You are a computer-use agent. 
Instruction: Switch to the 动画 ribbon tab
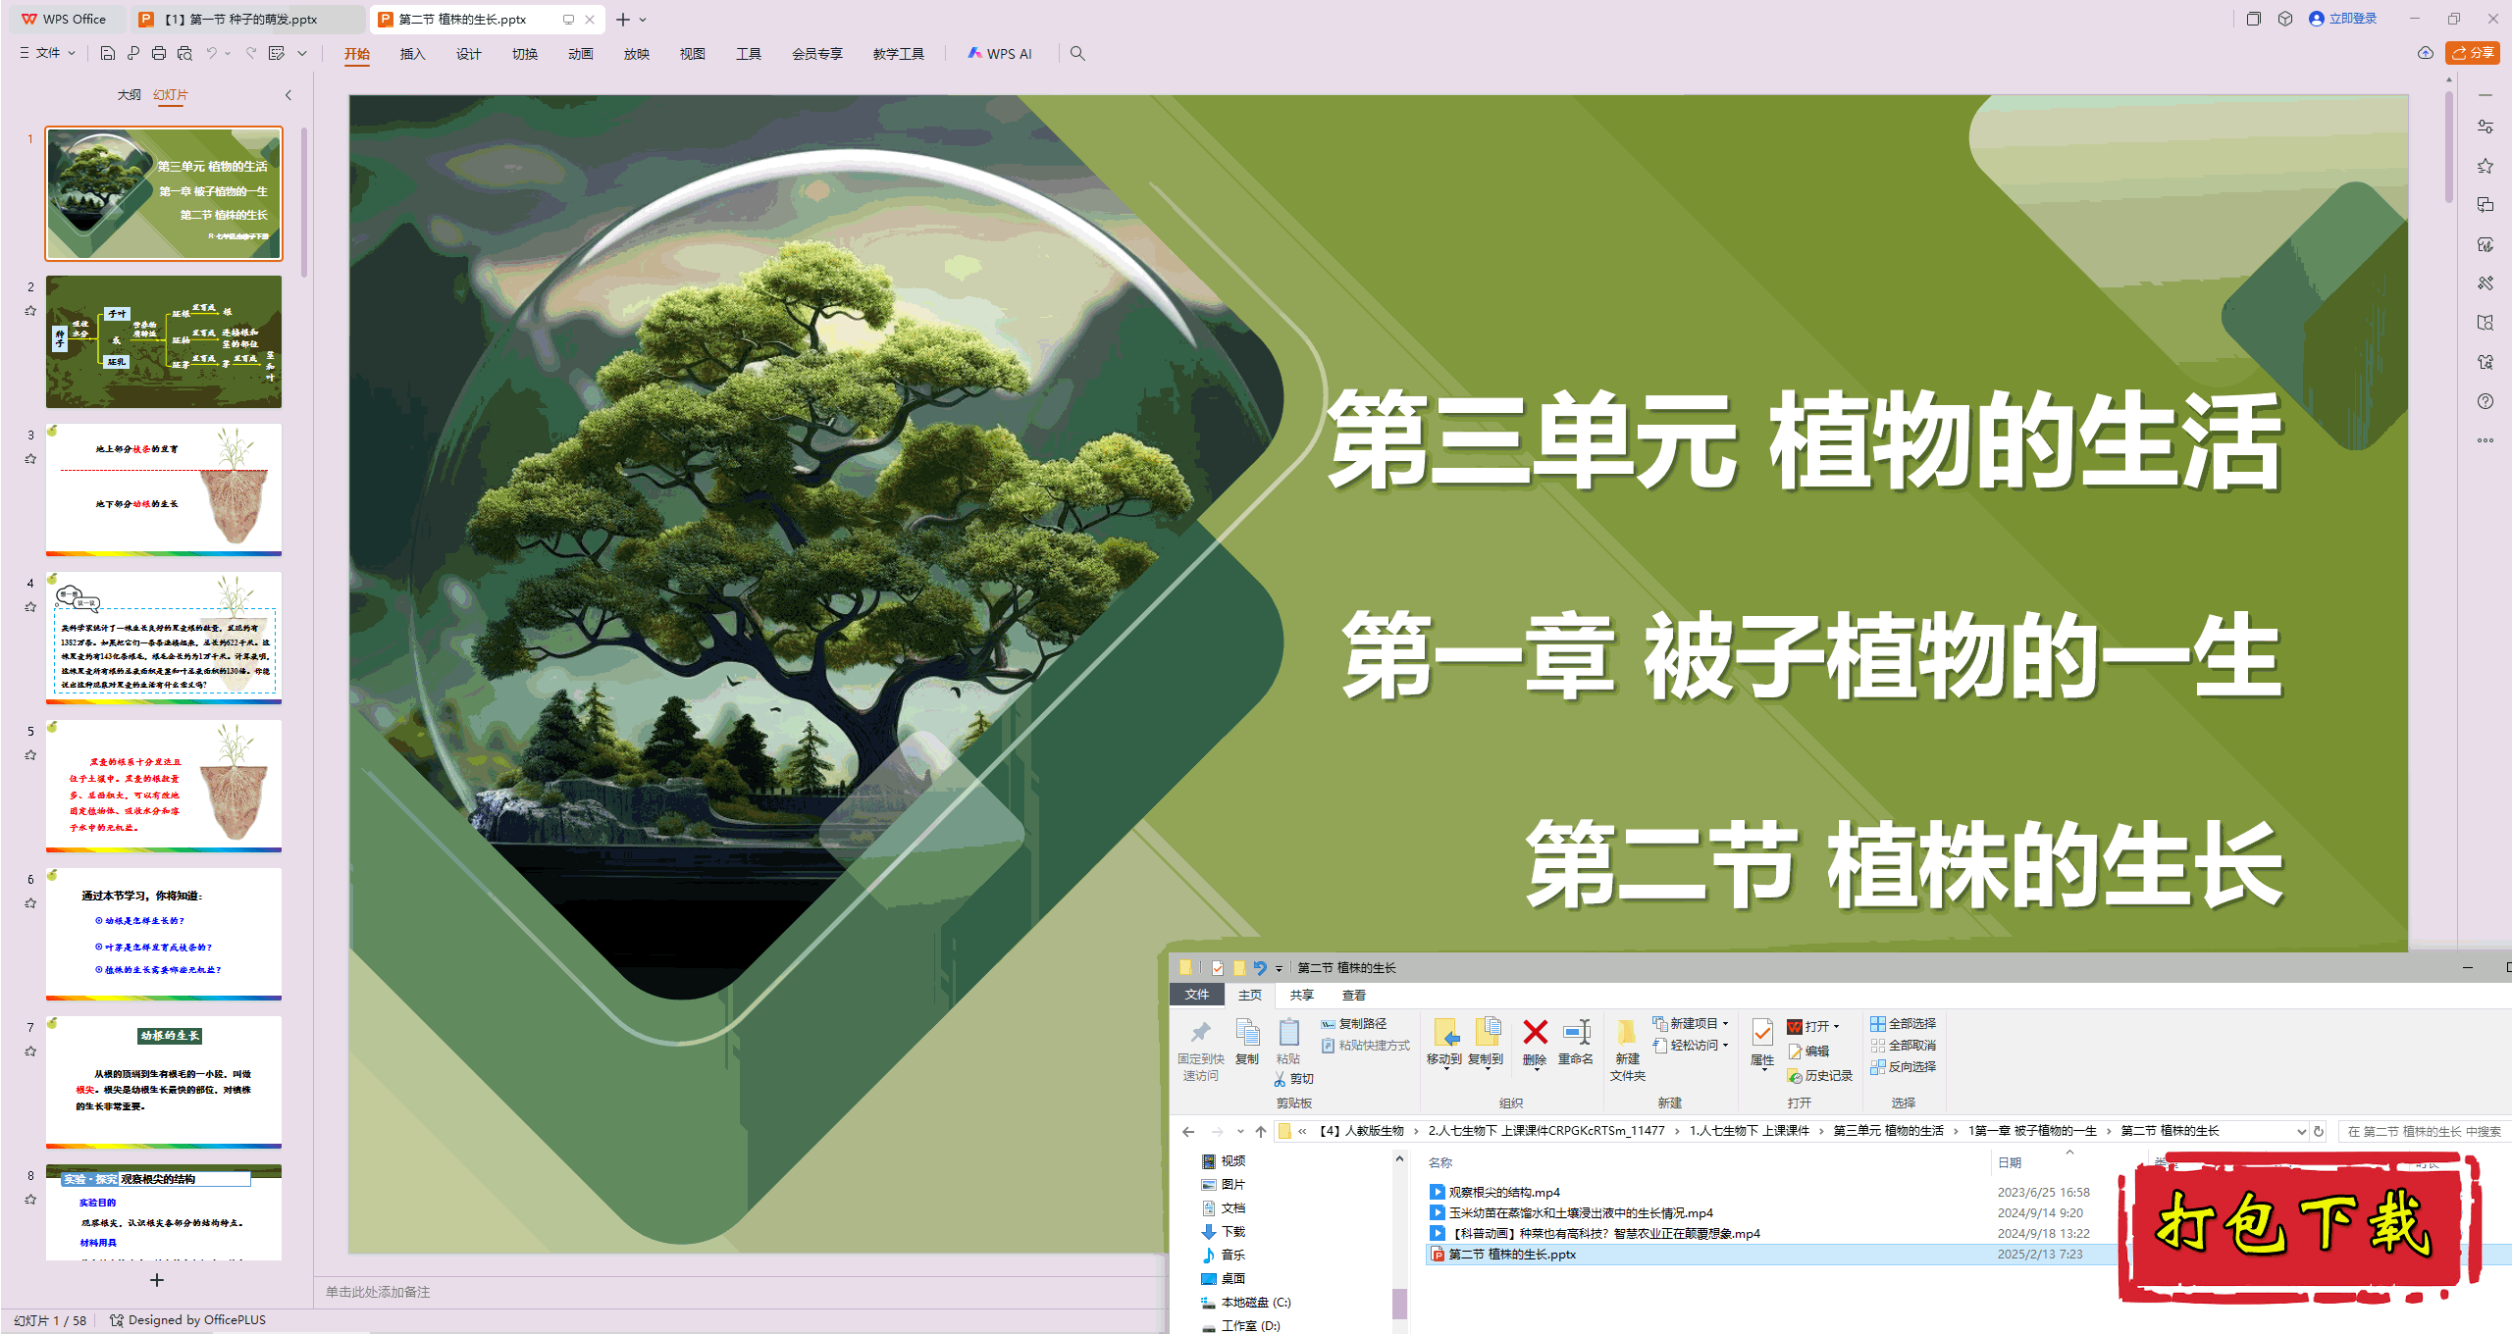click(x=581, y=54)
